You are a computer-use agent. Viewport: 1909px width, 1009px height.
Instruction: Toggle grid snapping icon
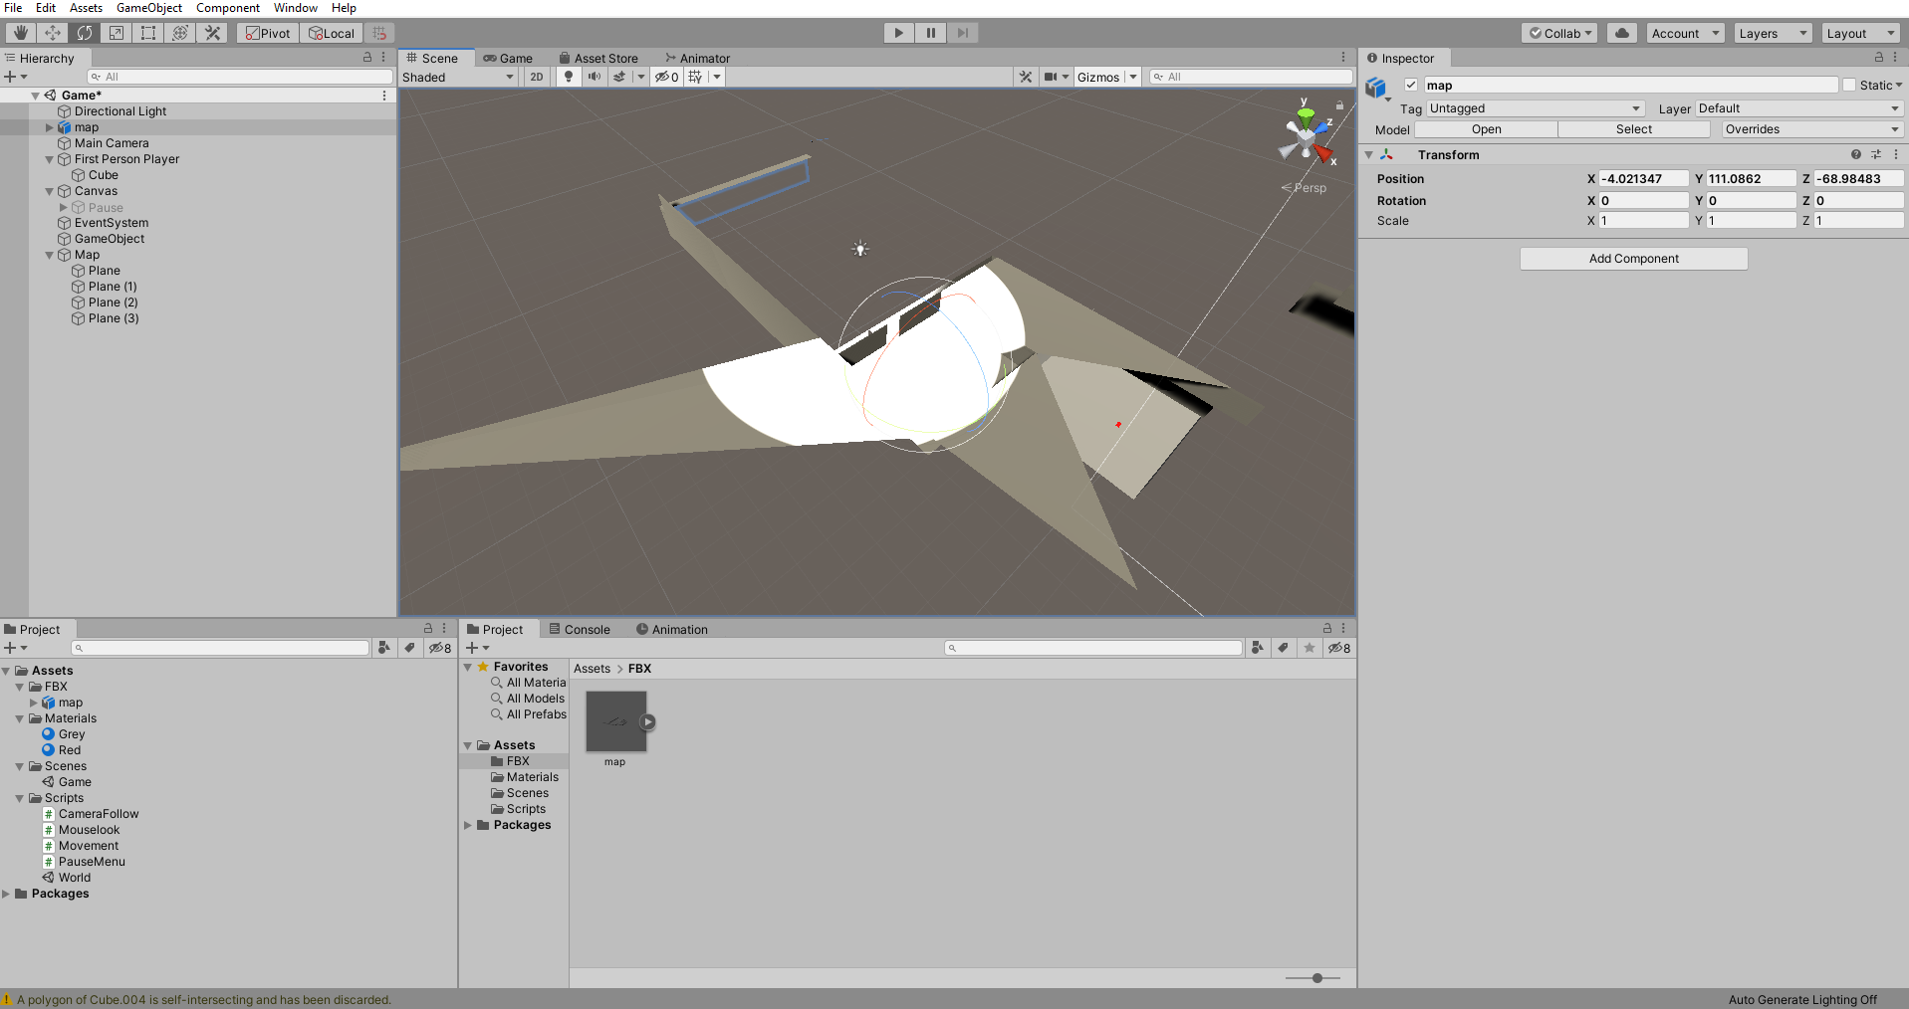[x=379, y=33]
